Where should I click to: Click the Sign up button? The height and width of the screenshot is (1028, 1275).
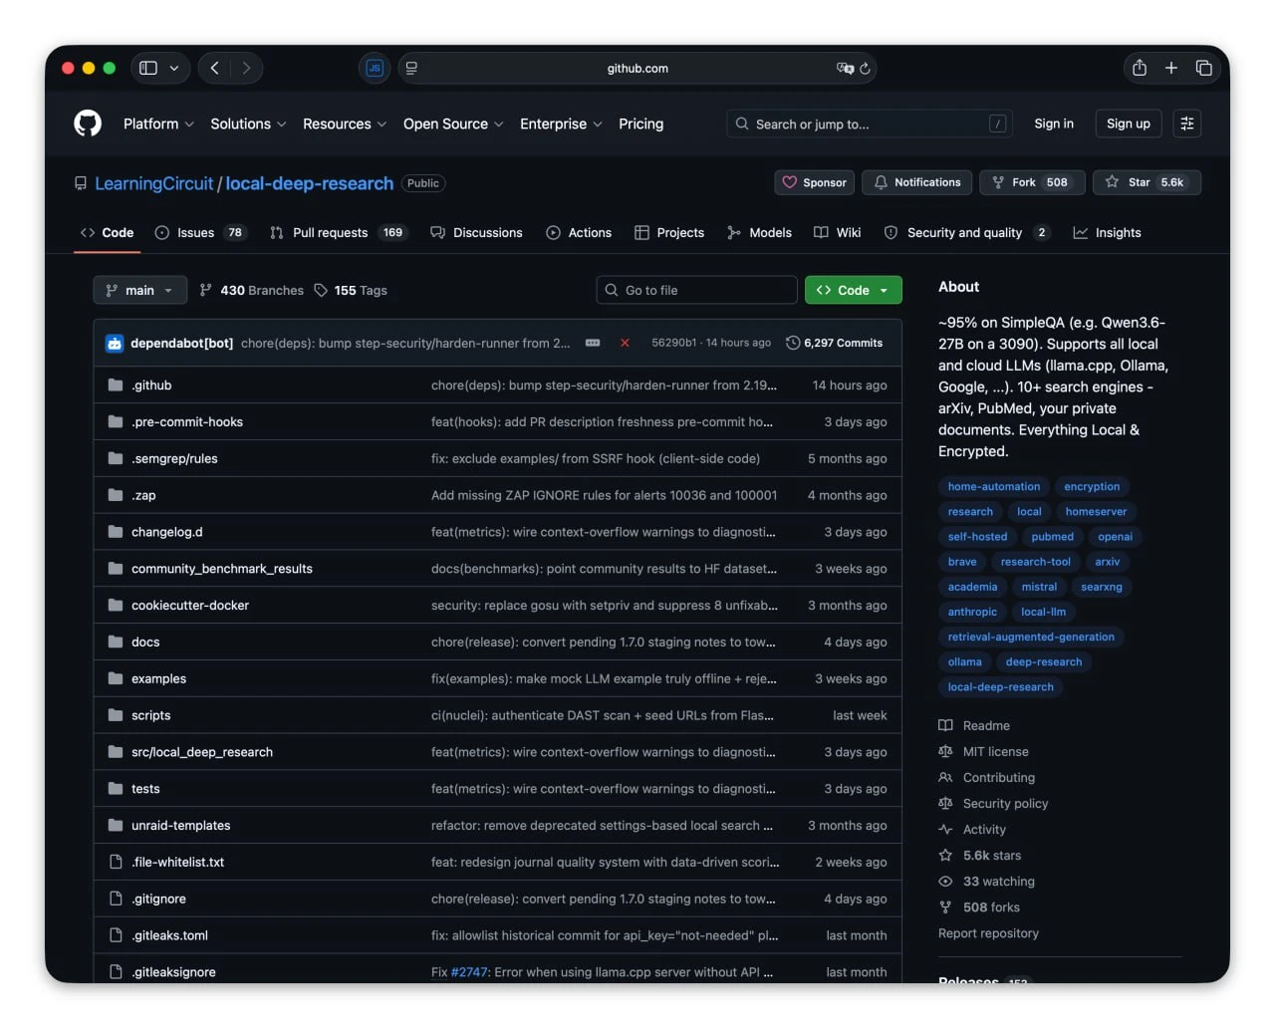click(x=1129, y=124)
